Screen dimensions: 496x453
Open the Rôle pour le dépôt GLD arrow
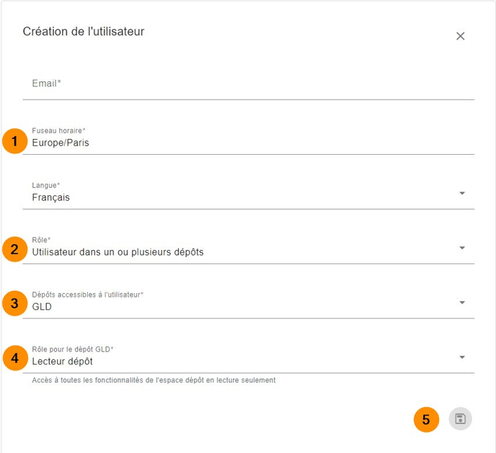coord(462,357)
